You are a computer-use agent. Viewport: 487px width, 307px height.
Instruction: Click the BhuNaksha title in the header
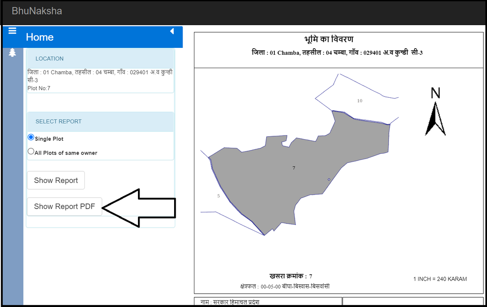[37, 11]
